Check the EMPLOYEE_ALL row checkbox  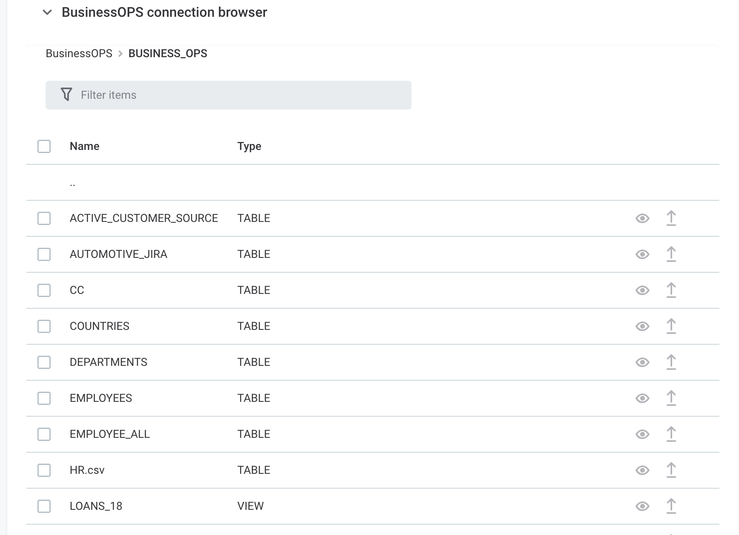click(x=44, y=434)
